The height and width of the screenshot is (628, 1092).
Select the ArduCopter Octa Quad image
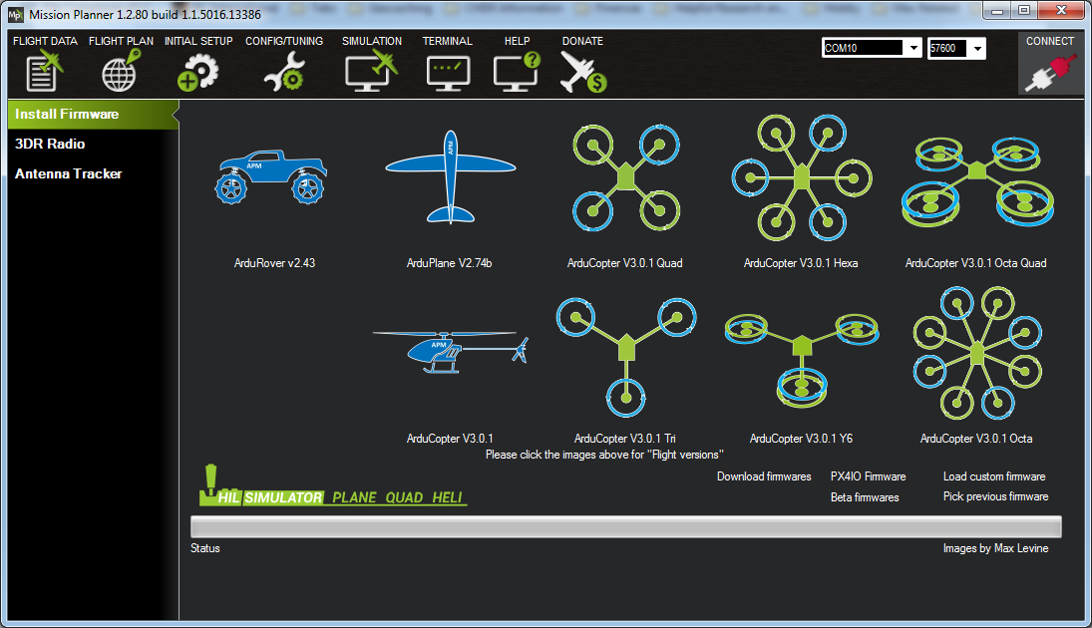pos(977,181)
